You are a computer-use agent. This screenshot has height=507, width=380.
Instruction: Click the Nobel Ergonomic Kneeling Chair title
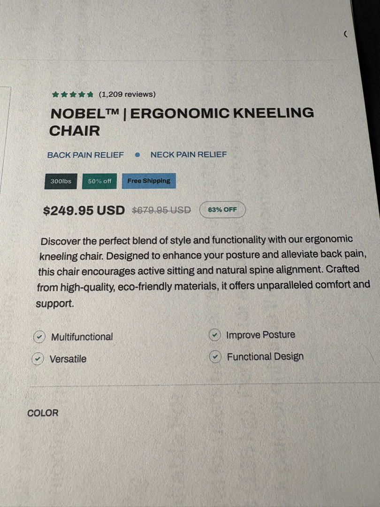tap(181, 121)
